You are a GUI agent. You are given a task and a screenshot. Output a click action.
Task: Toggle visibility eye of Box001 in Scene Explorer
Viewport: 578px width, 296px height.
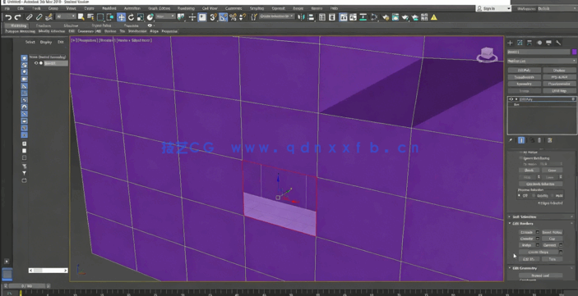click(36, 63)
